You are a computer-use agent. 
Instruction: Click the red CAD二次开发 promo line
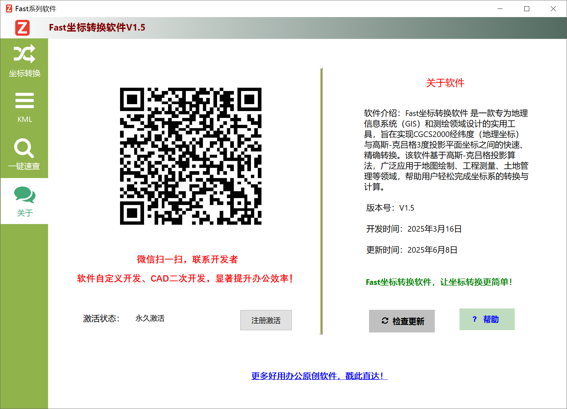pos(185,279)
